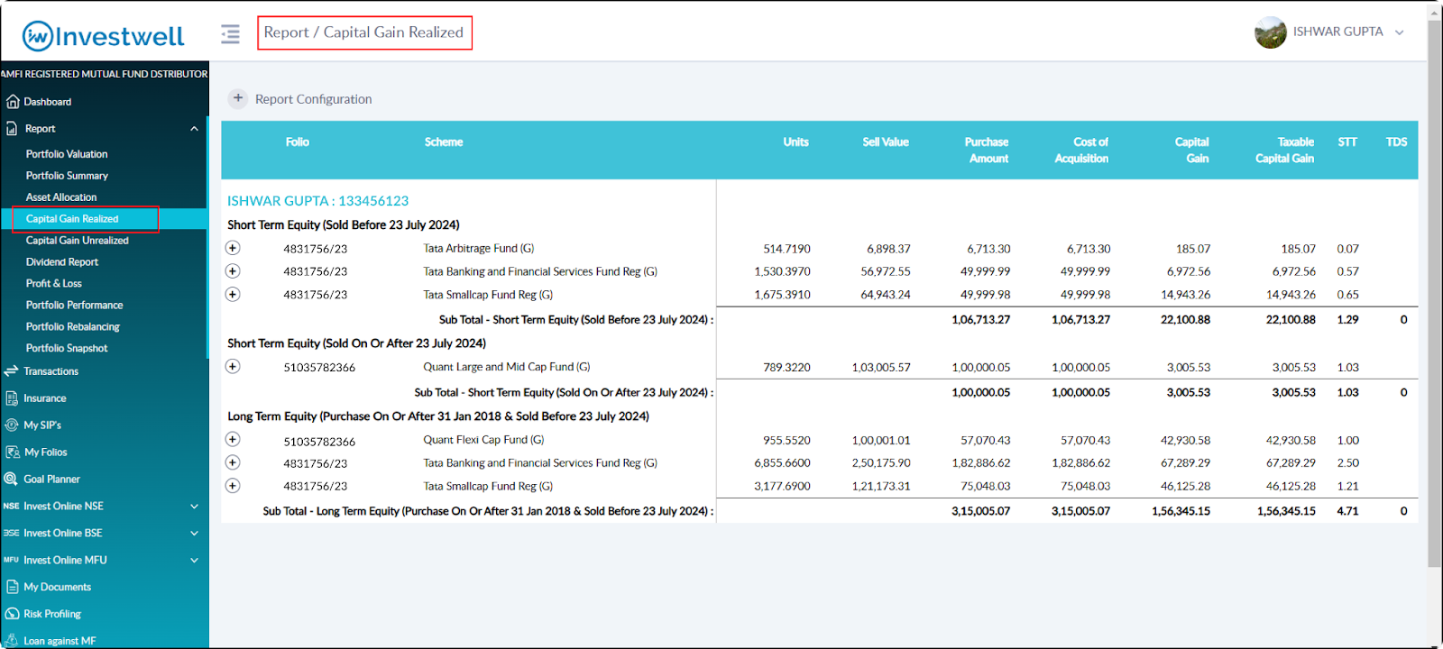Open Portfolio Summary report
1443x649 pixels.
[67, 176]
